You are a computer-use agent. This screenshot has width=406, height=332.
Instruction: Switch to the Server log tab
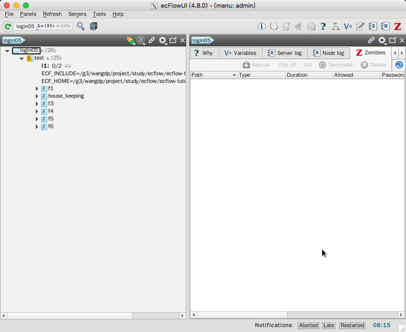(285, 53)
